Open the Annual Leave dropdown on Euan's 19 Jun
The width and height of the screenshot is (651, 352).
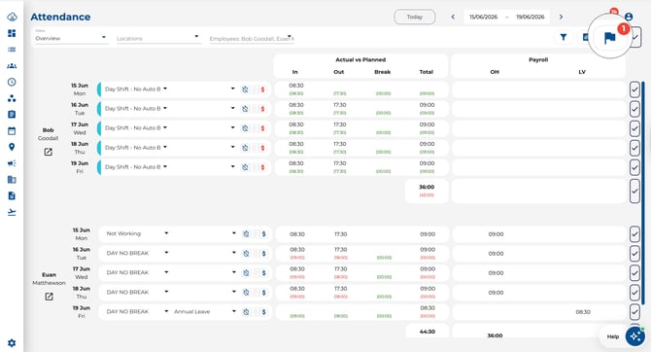(x=205, y=311)
